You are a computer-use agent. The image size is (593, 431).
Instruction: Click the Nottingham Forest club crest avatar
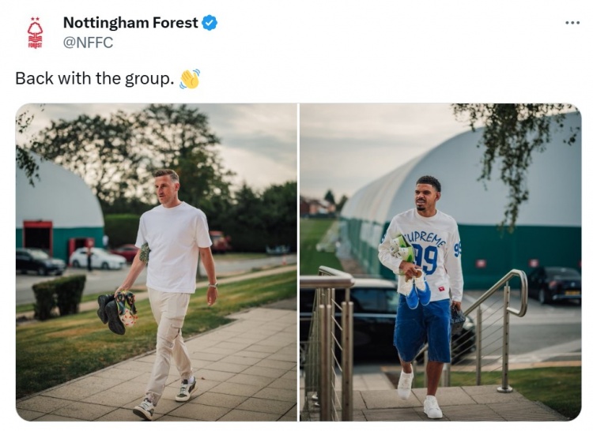click(x=35, y=32)
